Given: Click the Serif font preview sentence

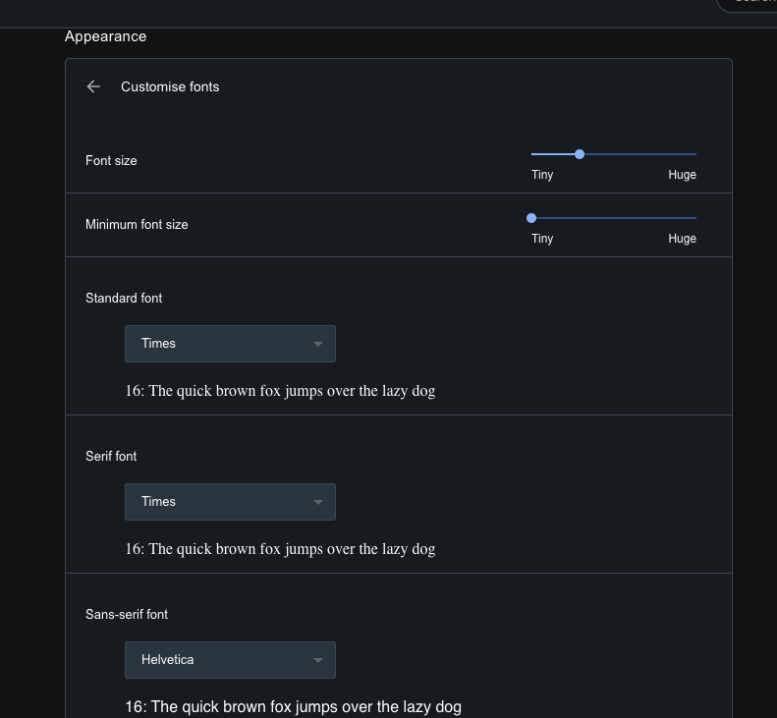Looking at the screenshot, I should pyautogui.click(x=280, y=549).
